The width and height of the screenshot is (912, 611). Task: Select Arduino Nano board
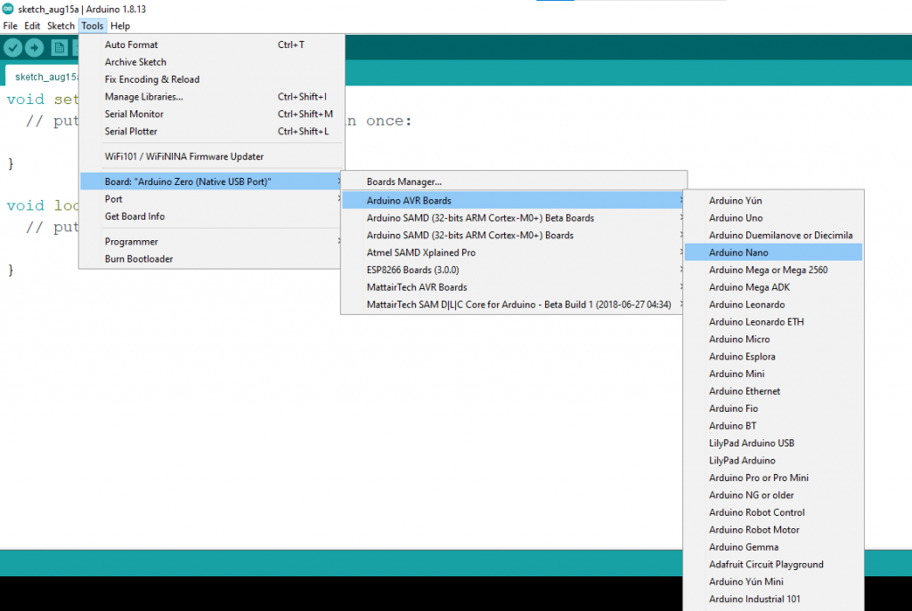coord(774,253)
